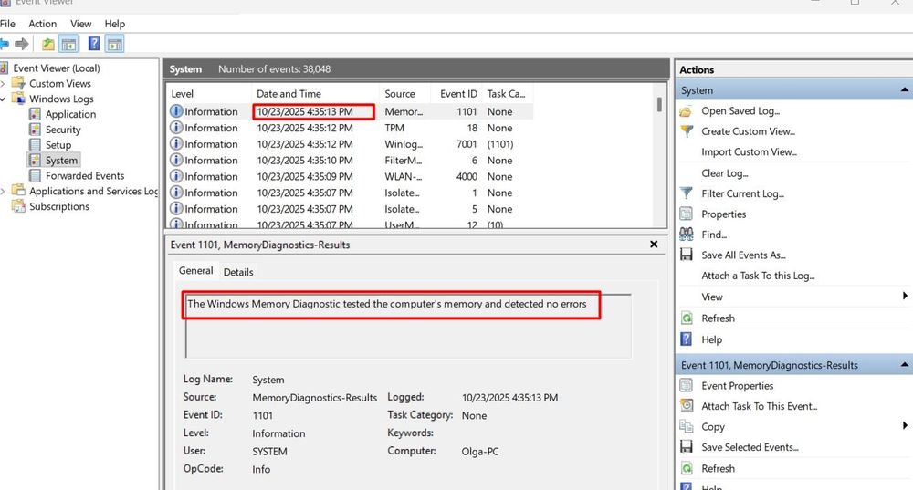Click the Refresh icon under Event 1101 actions

pos(687,468)
